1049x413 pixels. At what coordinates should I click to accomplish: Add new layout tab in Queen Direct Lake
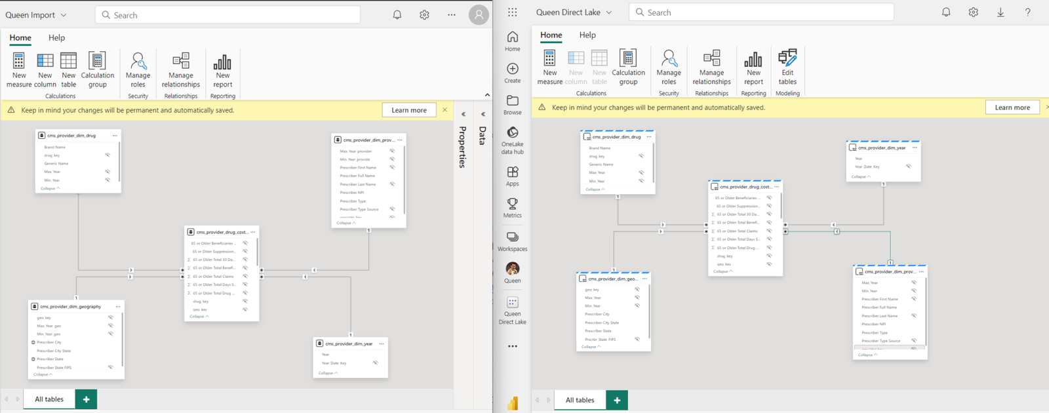click(x=616, y=400)
